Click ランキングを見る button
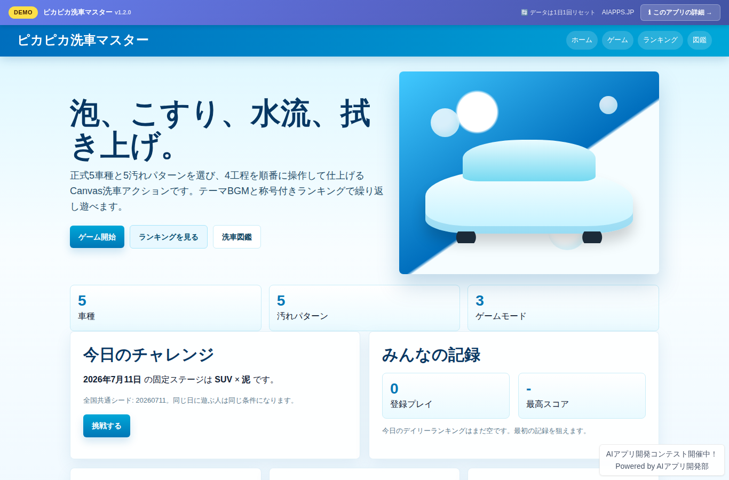 (169, 237)
